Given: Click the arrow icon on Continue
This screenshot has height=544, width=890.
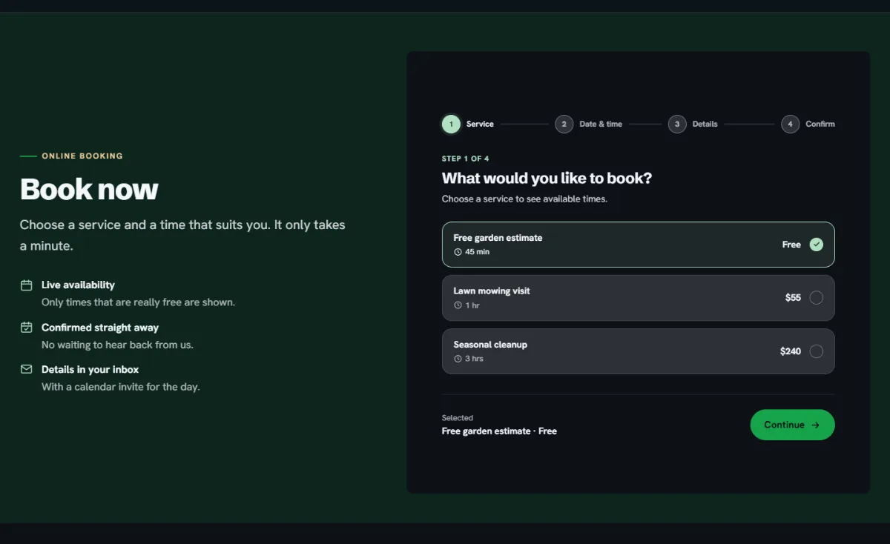Looking at the screenshot, I should tap(815, 425).
